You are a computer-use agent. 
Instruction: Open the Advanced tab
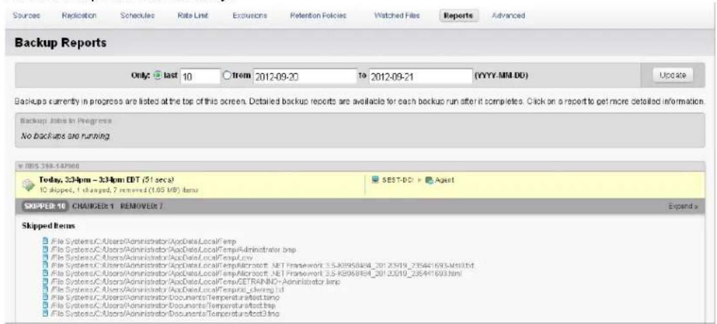(508, 16)
